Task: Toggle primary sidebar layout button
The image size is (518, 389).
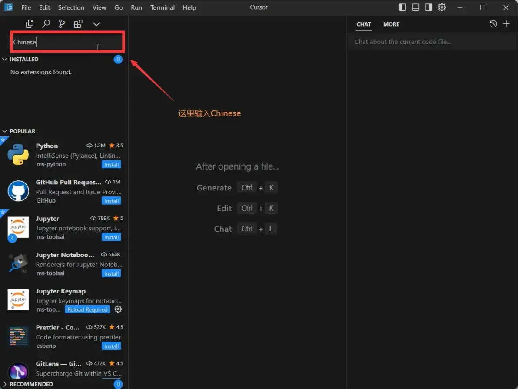Action: click(x=402, y=7)
